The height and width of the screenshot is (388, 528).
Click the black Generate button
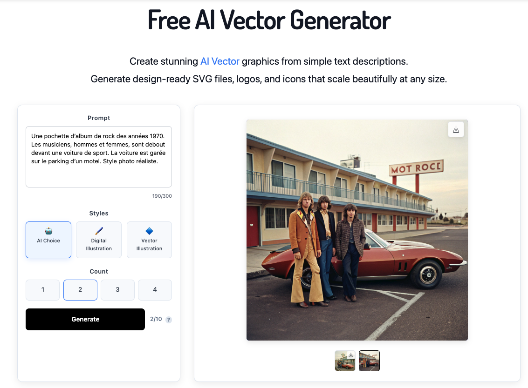click(85, 320)
